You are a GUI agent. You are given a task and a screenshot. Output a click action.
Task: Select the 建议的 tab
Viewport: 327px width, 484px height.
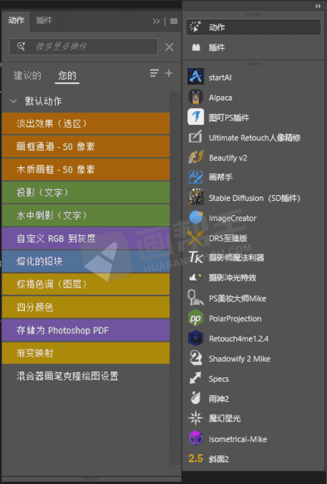(x=27, y=75)
